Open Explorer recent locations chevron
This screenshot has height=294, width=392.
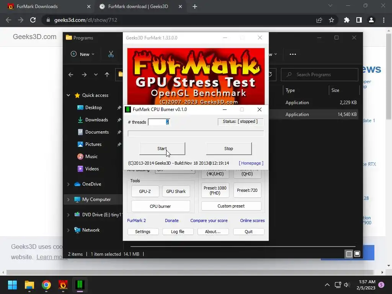point(96,75)
